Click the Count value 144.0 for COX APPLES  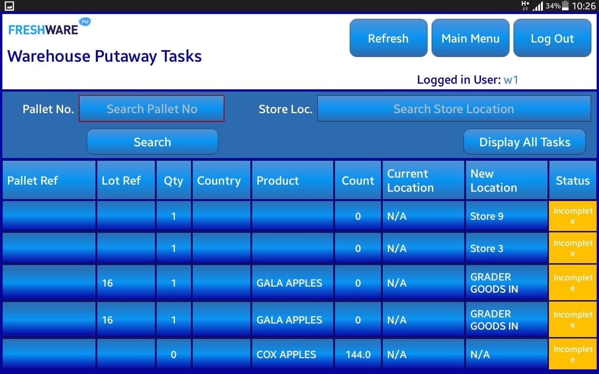(x=358, y=354)
